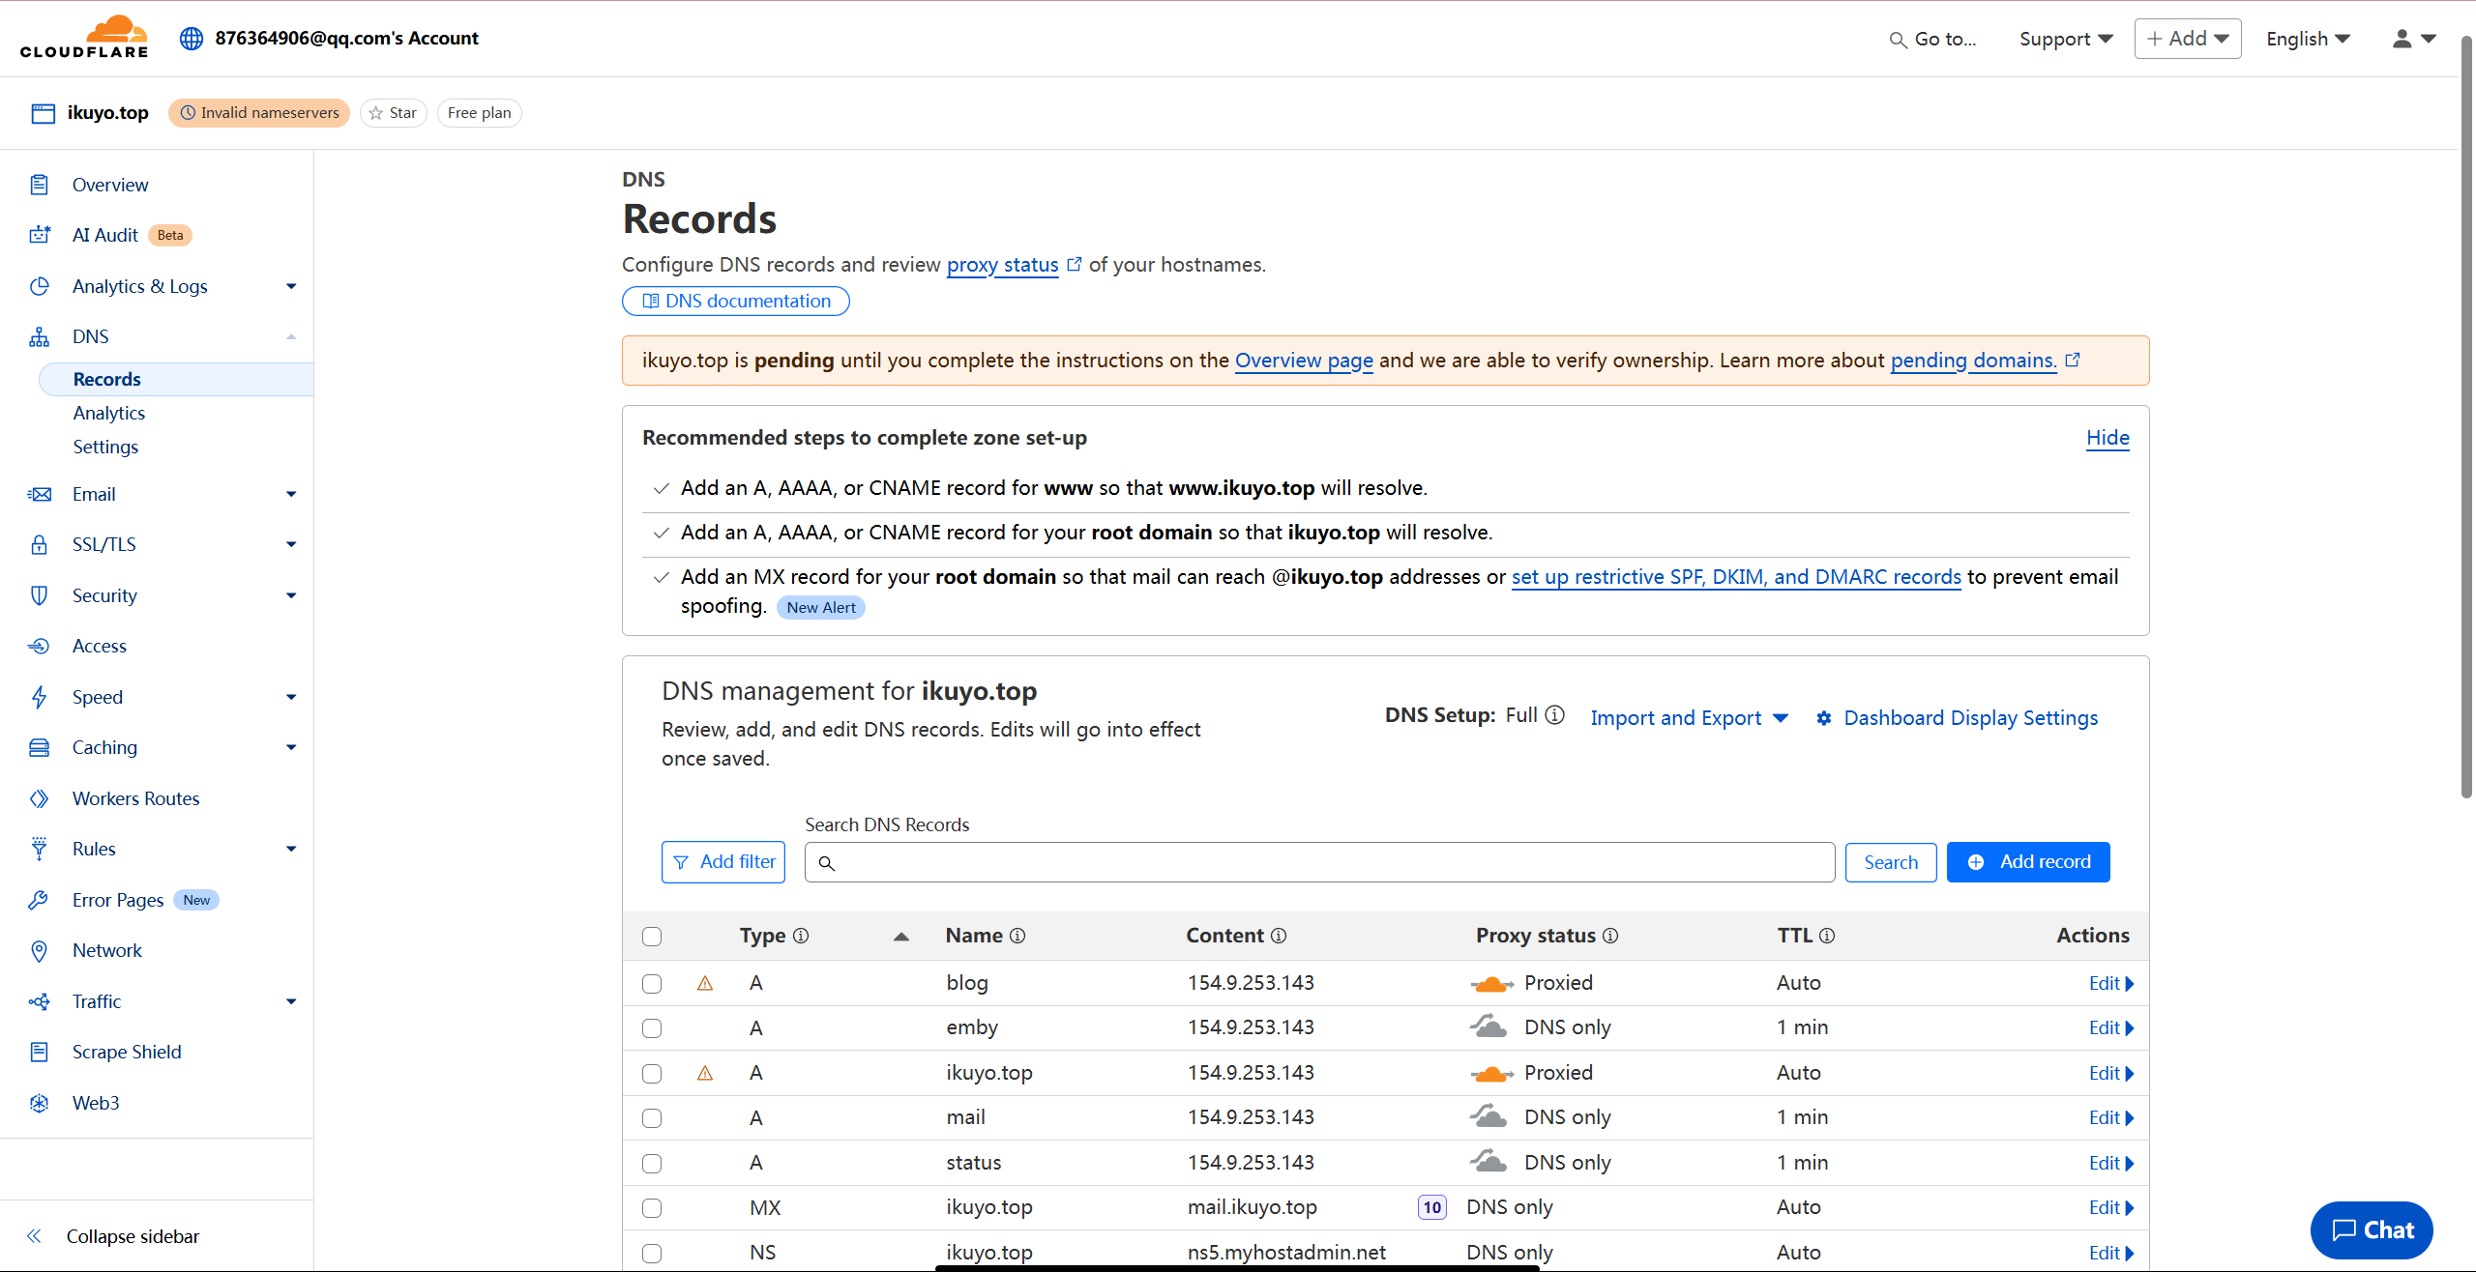Toggle the select-all records checkbox

[652, 937]
